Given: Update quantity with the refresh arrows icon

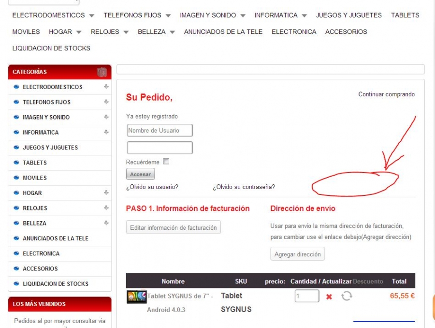Looking at the screenshot, I should (347, 296).
